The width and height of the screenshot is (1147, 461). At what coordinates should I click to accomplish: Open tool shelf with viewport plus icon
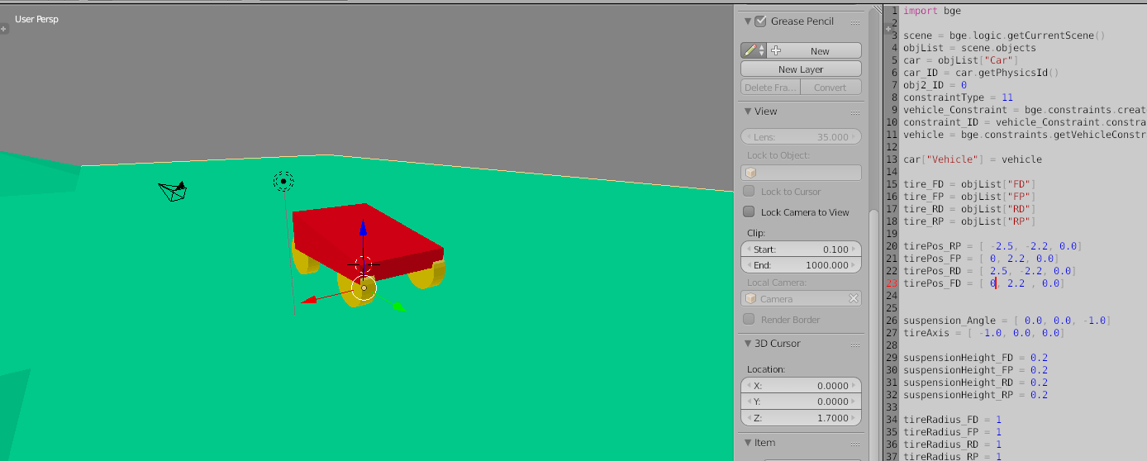[4, 29]
